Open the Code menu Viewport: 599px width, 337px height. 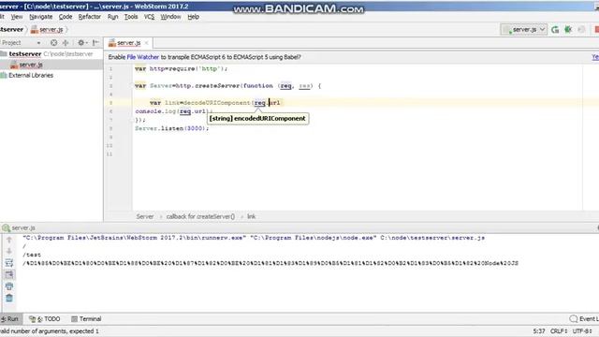66,17
